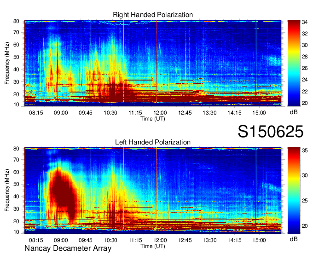Click the dB unit label under bottom color bar
Image resolution: width=313 pixels, height=254 pixels.
[x=294, y=239]
